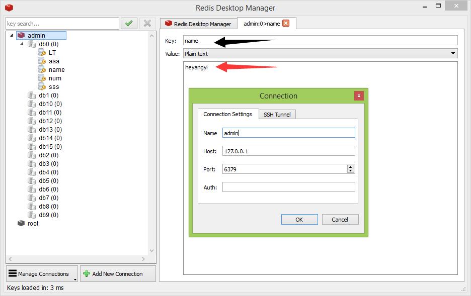
Task: Click the key icon beside name
Action: pos(42,69)
